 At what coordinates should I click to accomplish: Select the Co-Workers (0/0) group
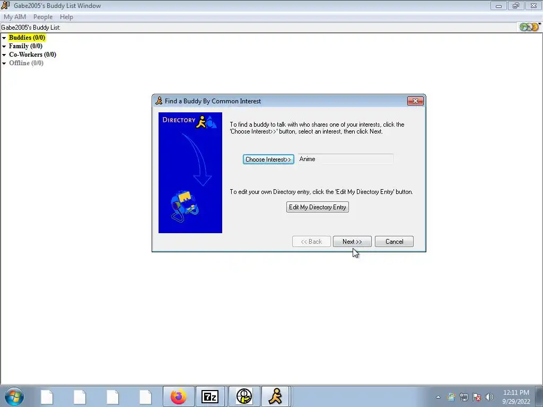[32, 55]
